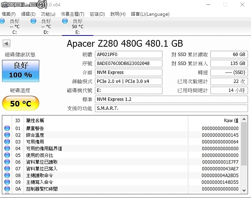Viewport: 251px width, 198px height.
Task: Click the transfer mode field PCIe 2.0 x4
Action: point(129,81)
